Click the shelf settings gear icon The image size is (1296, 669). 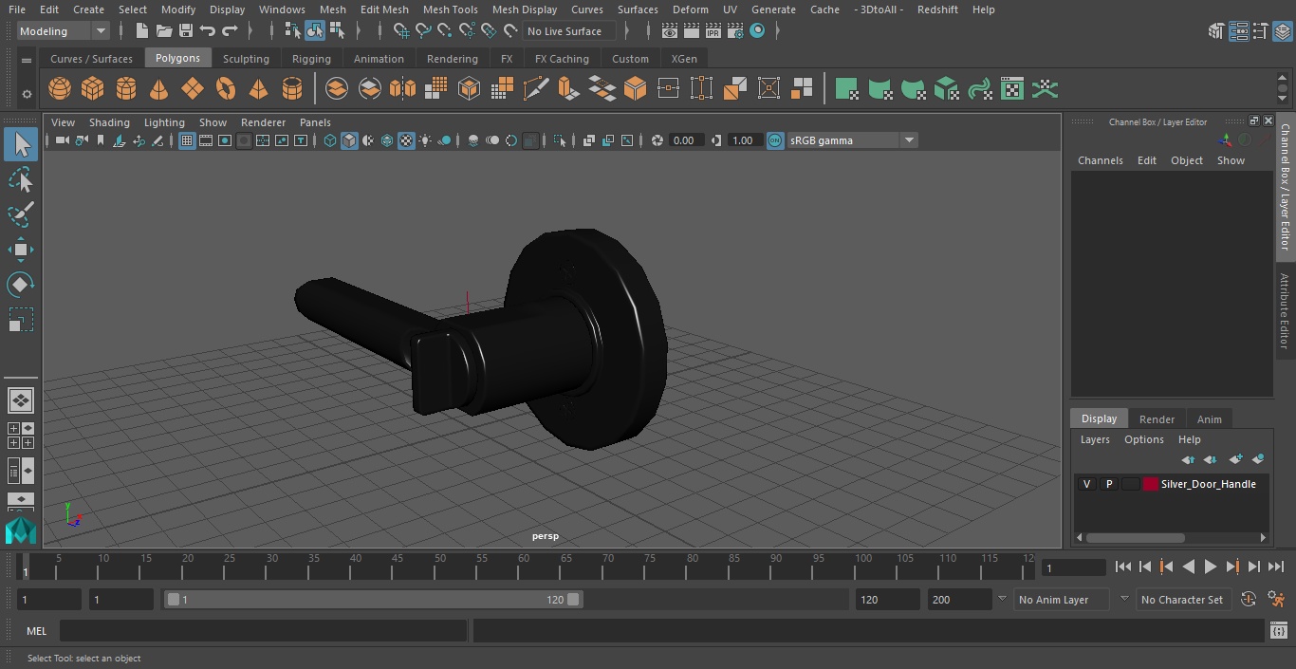[27, 94]
